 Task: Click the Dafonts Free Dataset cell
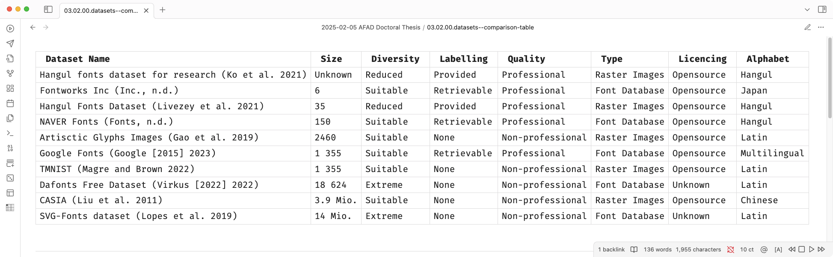coord(173,185)
